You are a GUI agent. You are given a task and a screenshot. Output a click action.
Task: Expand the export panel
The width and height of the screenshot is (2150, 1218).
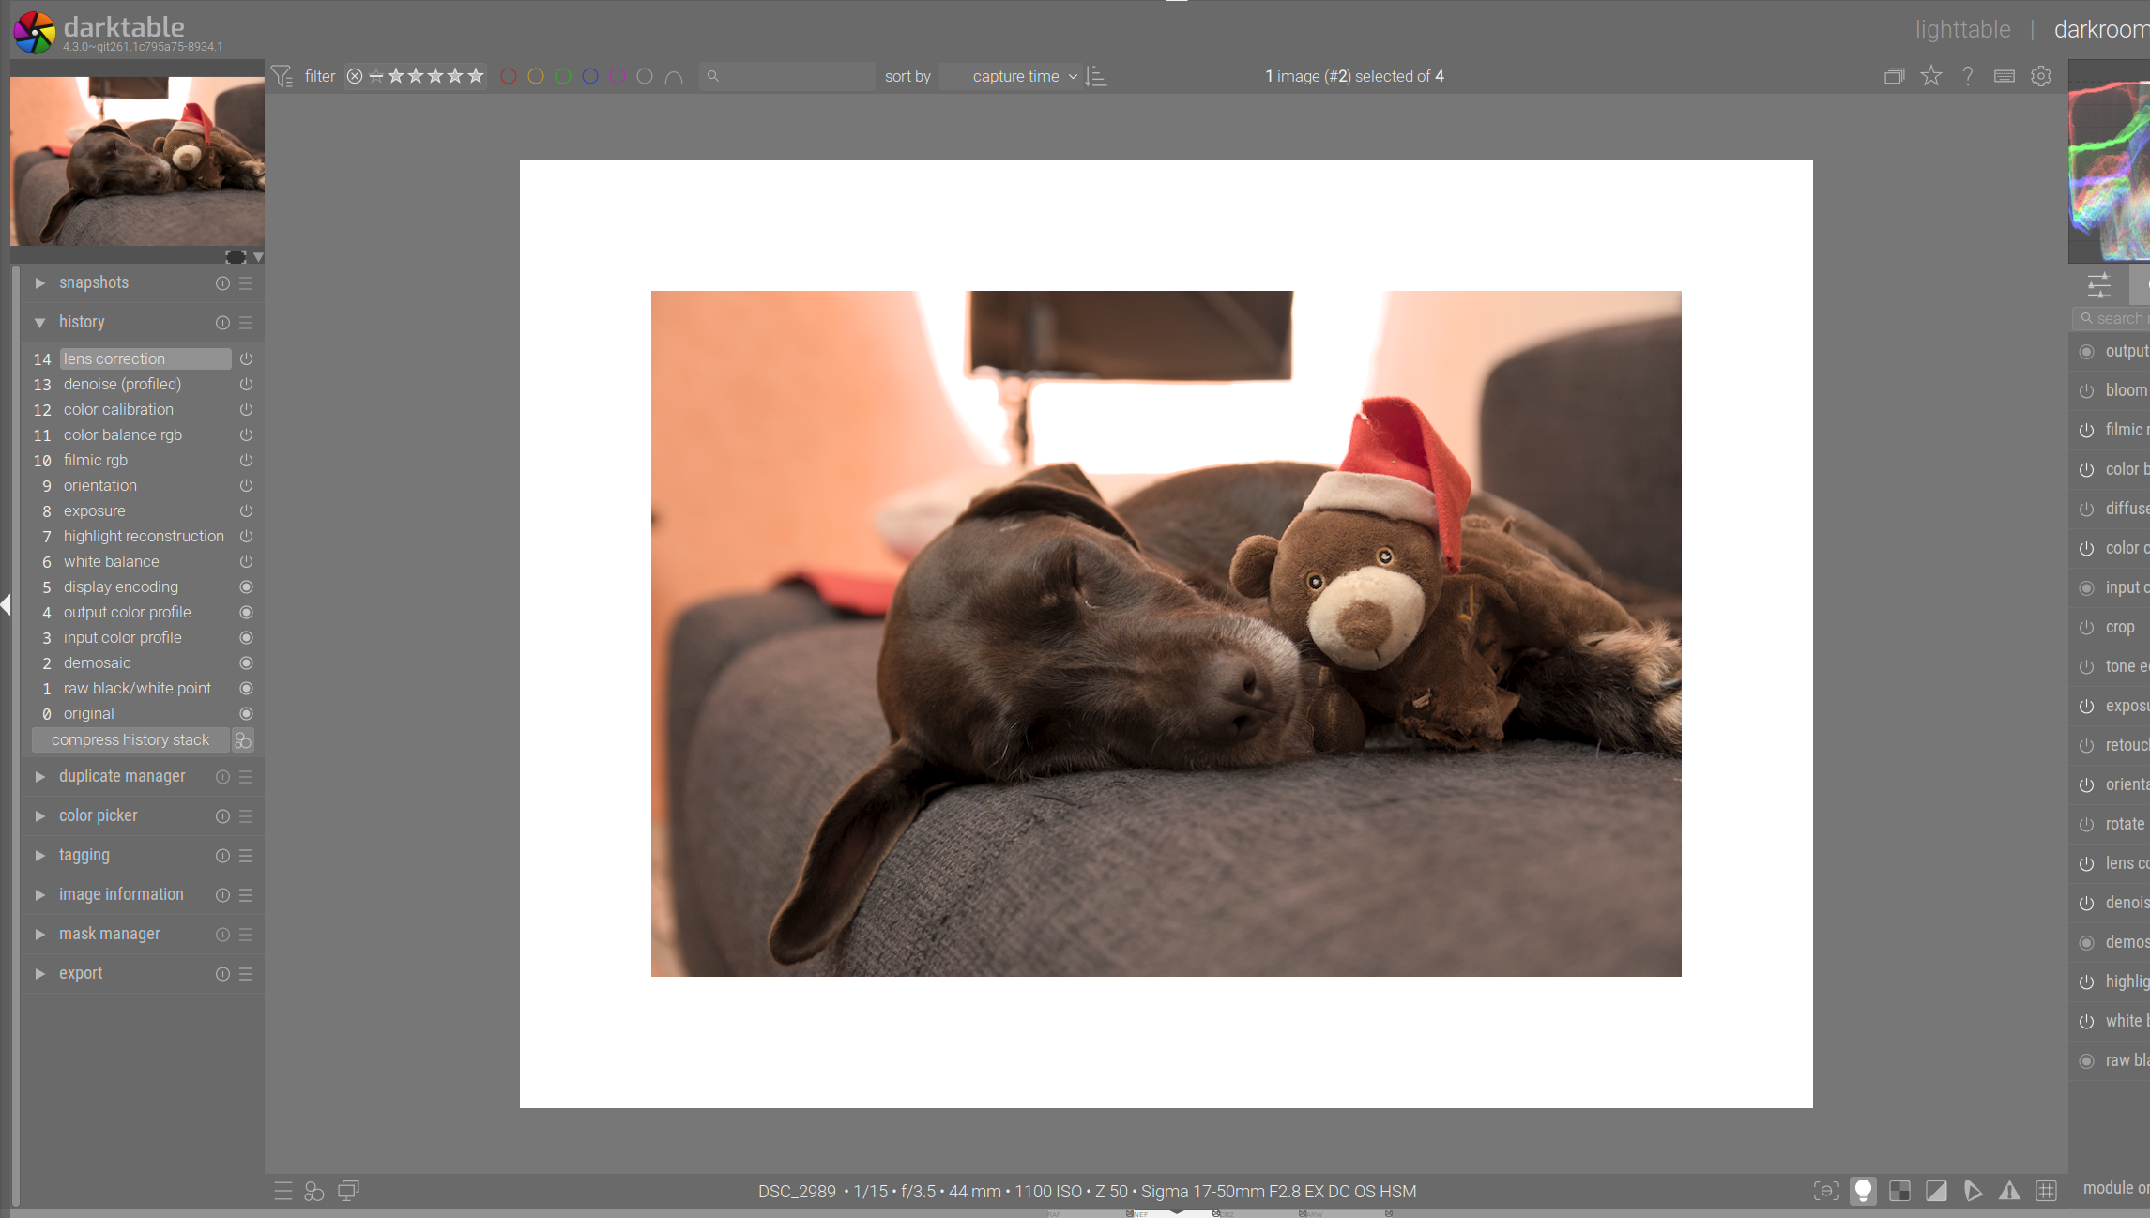click(81, 973)
